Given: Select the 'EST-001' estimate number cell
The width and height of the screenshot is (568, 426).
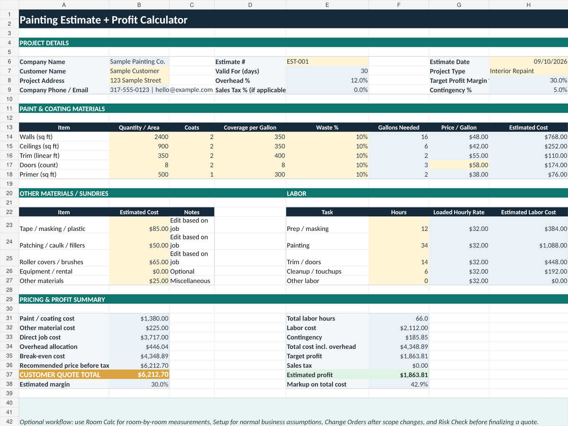Looking at the screenshot, I should [x=327, y=62].
